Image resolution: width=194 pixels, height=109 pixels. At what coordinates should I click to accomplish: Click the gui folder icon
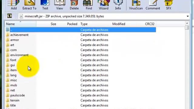pos(8,65)
